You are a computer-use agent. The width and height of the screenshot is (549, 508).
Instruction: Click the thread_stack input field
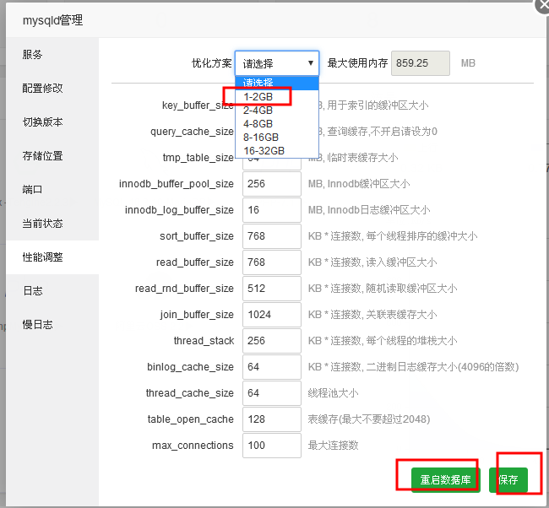(272, 341)
